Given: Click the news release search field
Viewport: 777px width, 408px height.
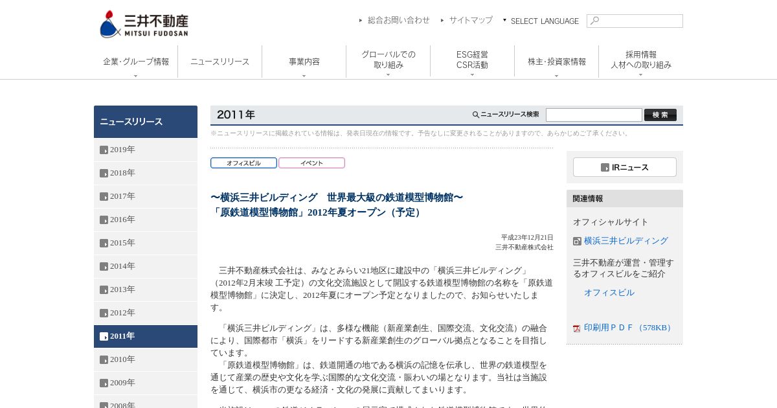Looking at the screenshot, I should tap(594, 115).
